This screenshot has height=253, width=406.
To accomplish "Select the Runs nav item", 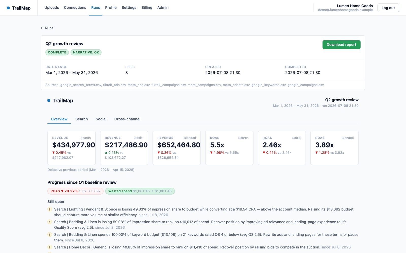I will point(95,8).
